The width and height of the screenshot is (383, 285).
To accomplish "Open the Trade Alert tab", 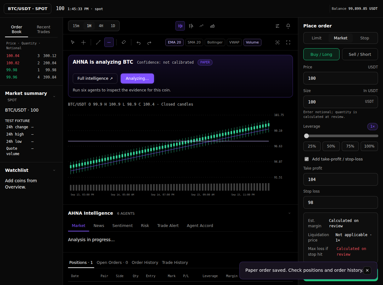I will tap(168, 225).
